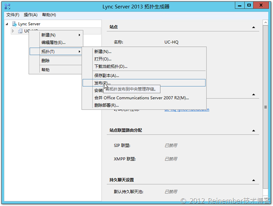Collapse the Lync Server tree node
This screenshot has height=206, width=273.
pos(7,24)
